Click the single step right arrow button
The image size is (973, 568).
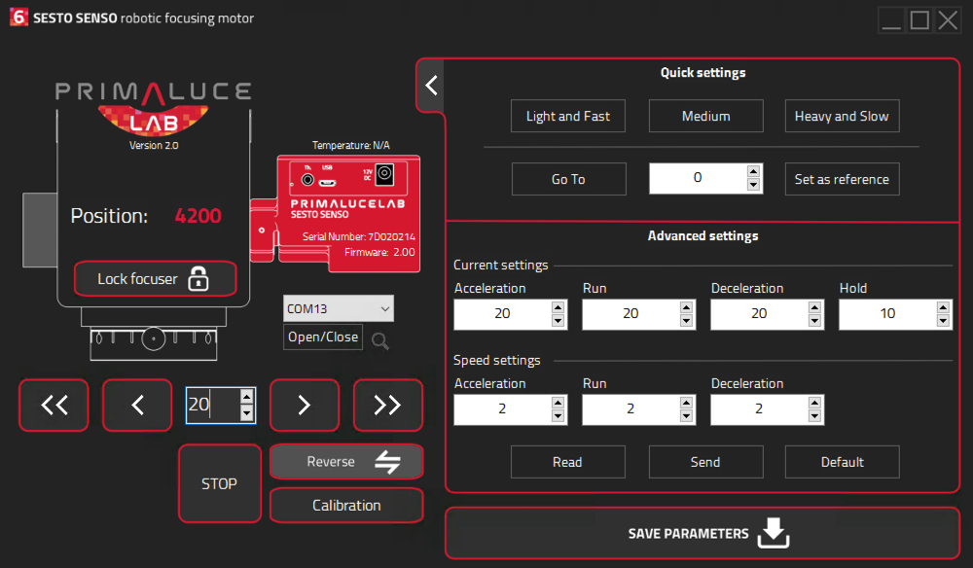point(304,405)
